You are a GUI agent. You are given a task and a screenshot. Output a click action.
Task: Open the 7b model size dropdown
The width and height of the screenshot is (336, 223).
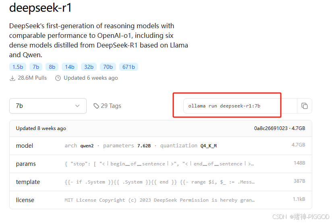click(48, 106)
